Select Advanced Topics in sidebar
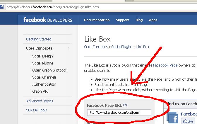The height and width of the screenshot is (124, 197). click(x=40, y=101)
